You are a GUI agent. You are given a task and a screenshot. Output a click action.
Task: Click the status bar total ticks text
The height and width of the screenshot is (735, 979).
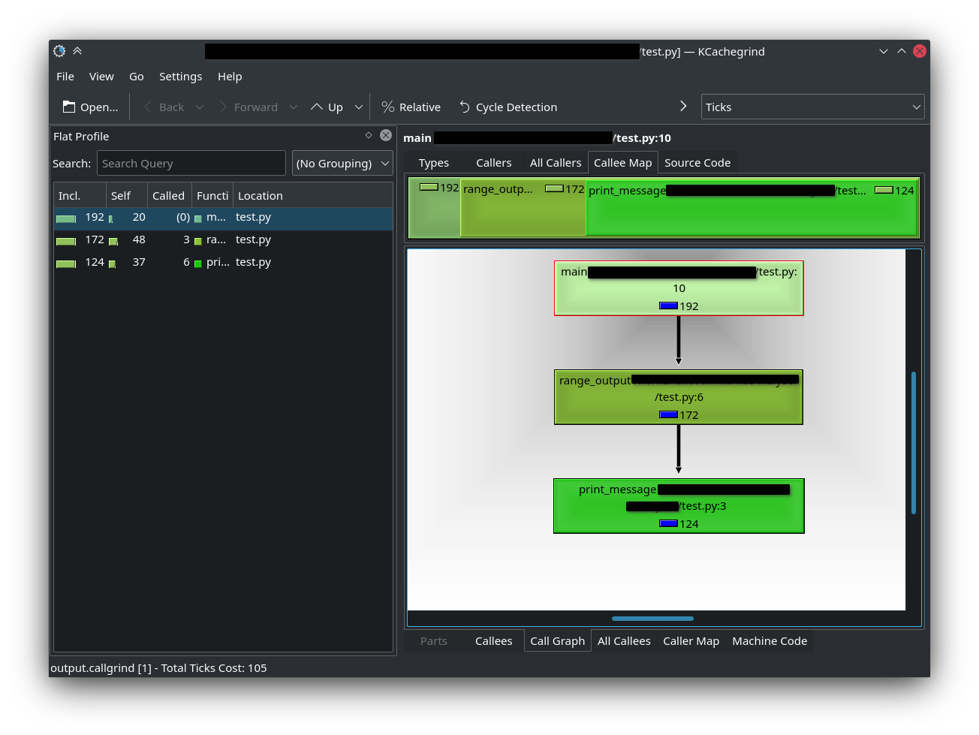[158, 668]
